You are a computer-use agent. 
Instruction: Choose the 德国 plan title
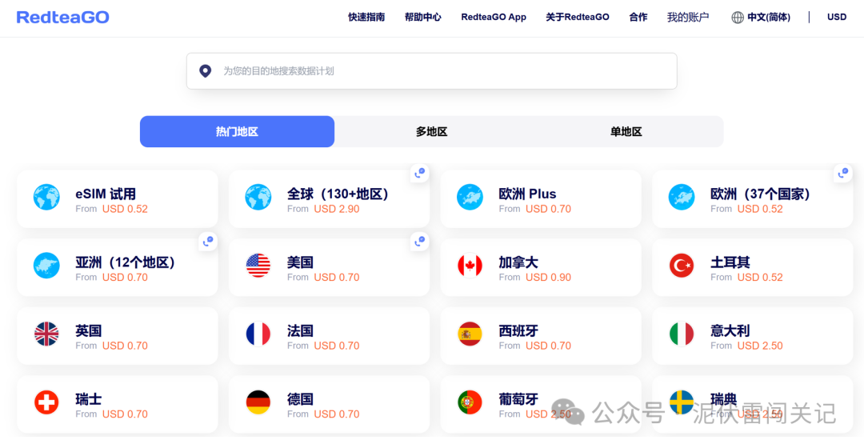click(300, 399)
